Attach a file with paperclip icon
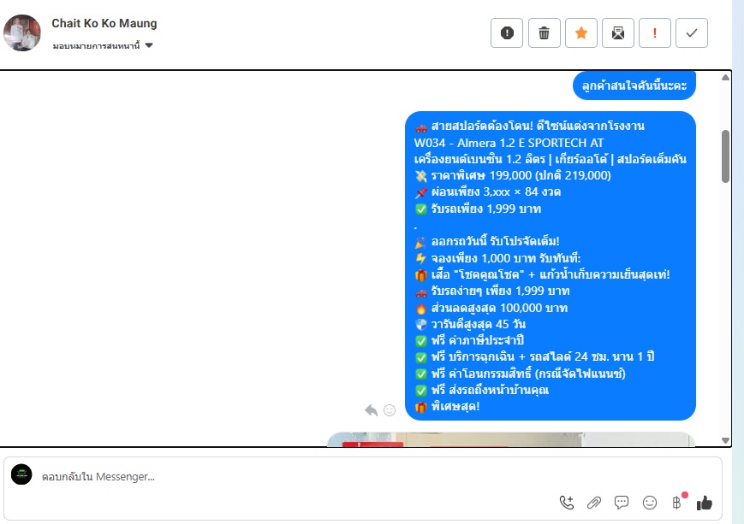This screenshot has width=744, height=524. pos(594,503)
